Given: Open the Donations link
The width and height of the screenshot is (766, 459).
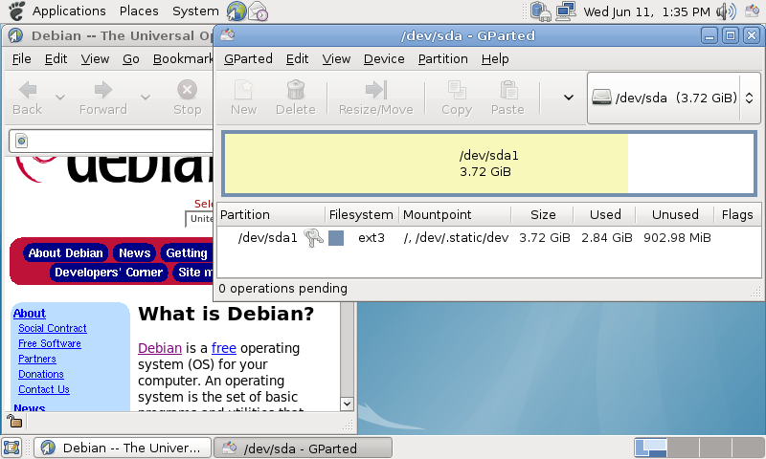Looking at the screenshot, I should 41,374.
